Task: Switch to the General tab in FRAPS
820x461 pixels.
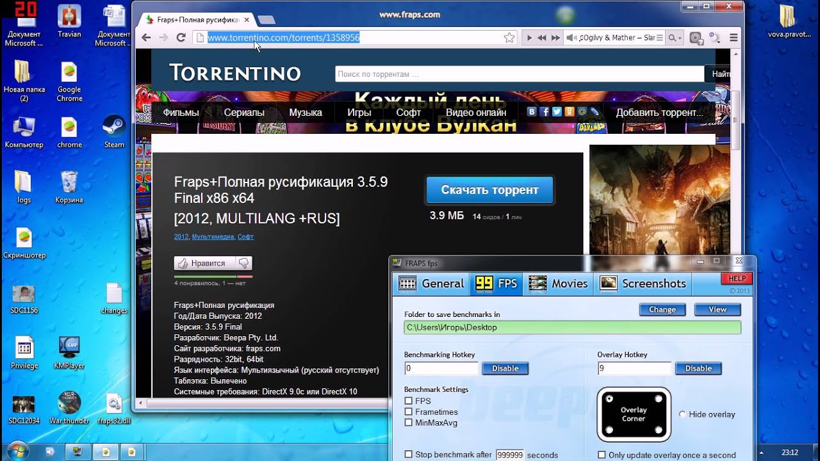Action: 432,284
